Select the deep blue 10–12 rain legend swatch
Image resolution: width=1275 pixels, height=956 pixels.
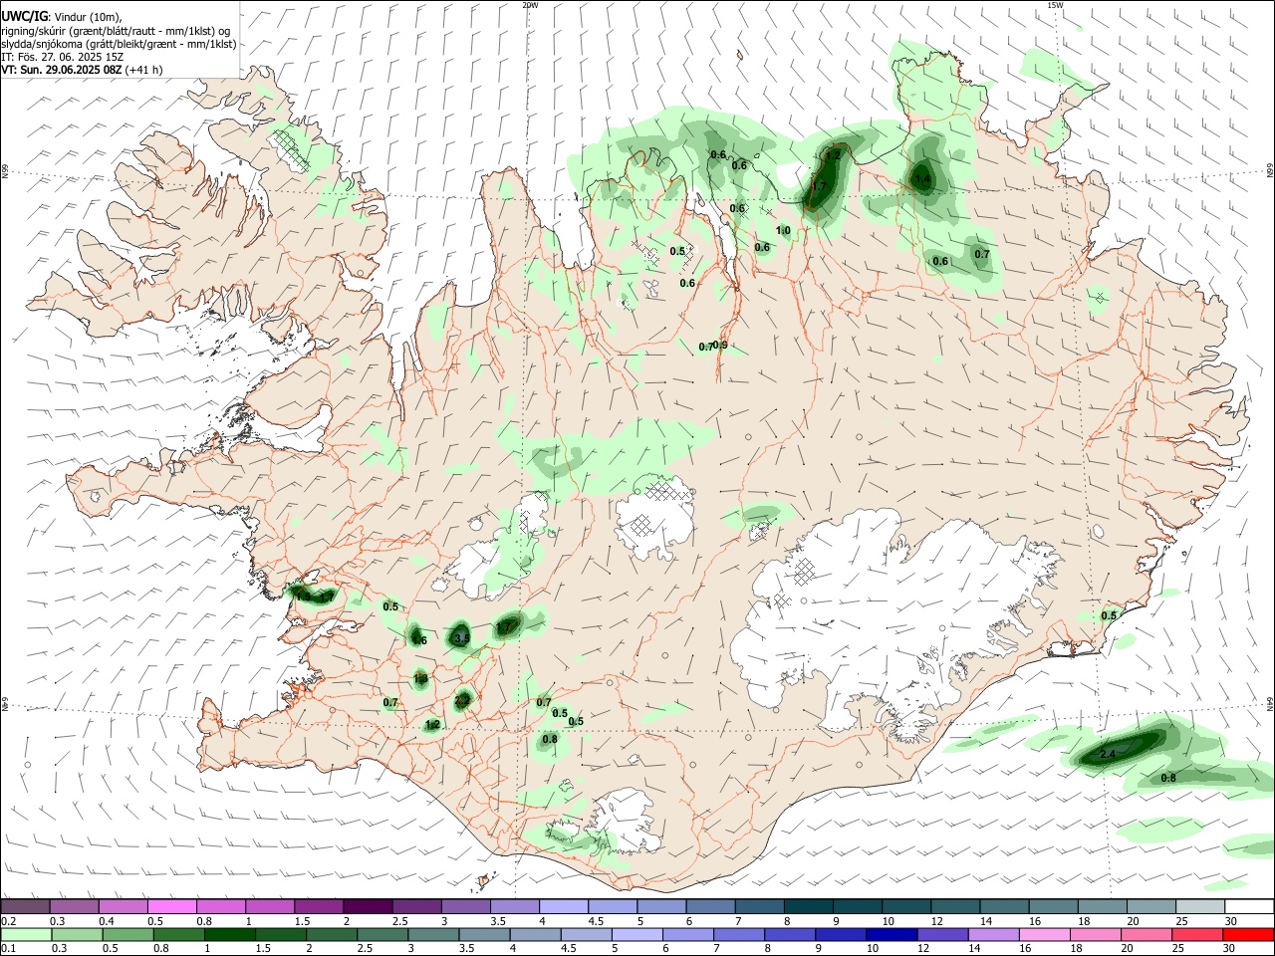(x=891, y=934)
